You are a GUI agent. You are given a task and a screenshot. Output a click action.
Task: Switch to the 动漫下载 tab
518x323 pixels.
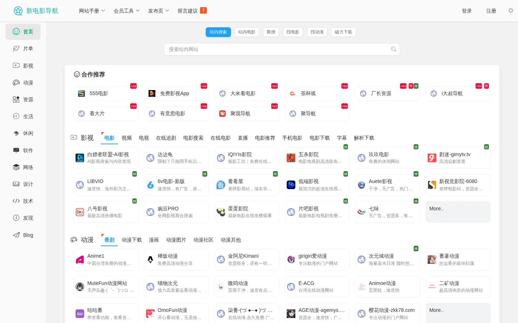click(132, 240)
